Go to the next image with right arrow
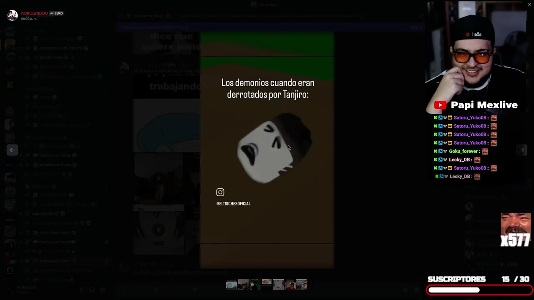The width and height of the screenshot is (534, 300). coord(522,150)
